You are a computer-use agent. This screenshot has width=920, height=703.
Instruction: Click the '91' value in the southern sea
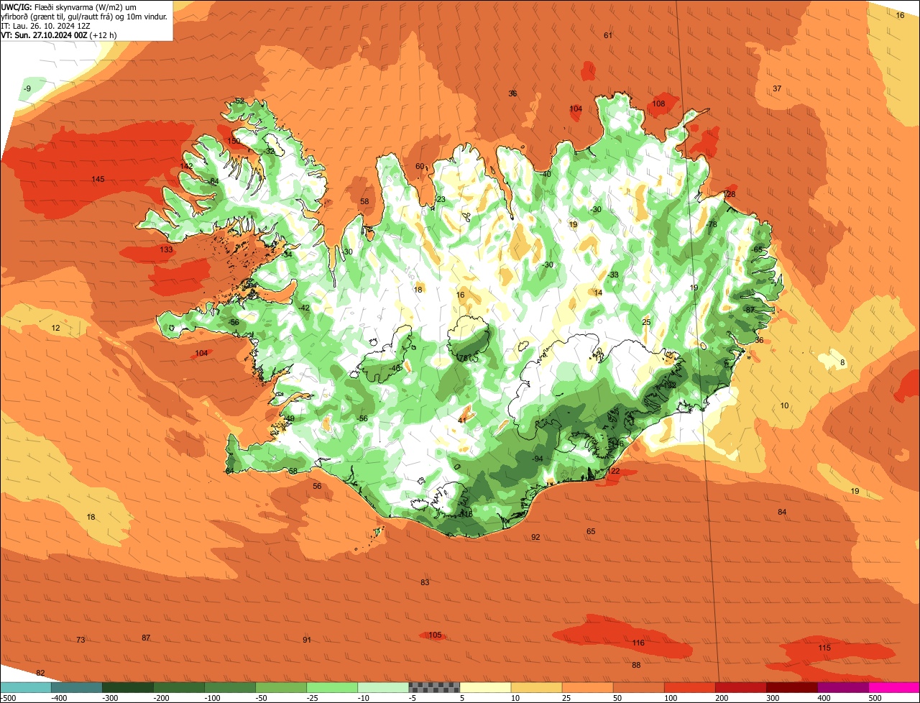(307, 640)
